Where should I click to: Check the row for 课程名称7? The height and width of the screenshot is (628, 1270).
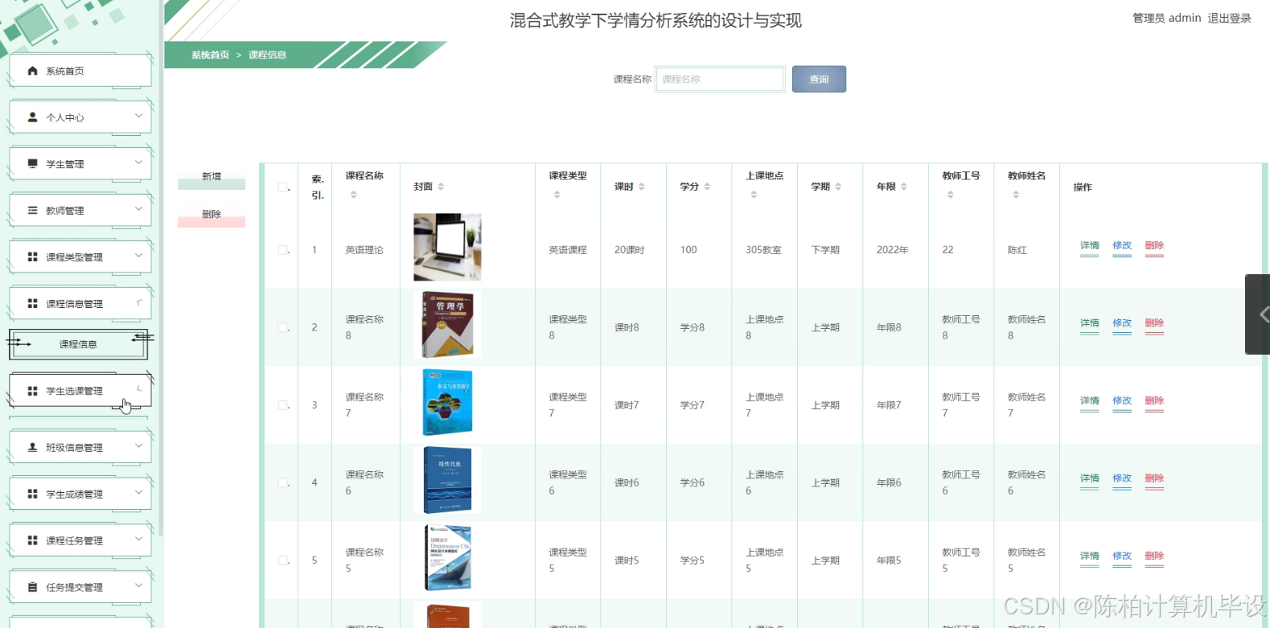click(283, 405)
